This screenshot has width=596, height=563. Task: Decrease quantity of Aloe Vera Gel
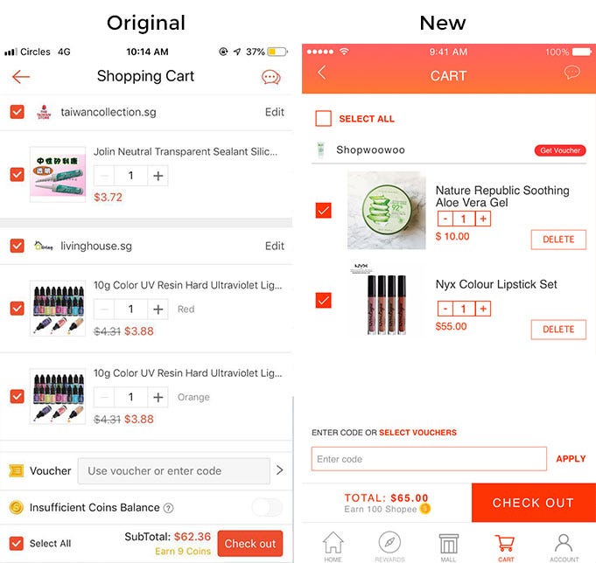point(445,219)
